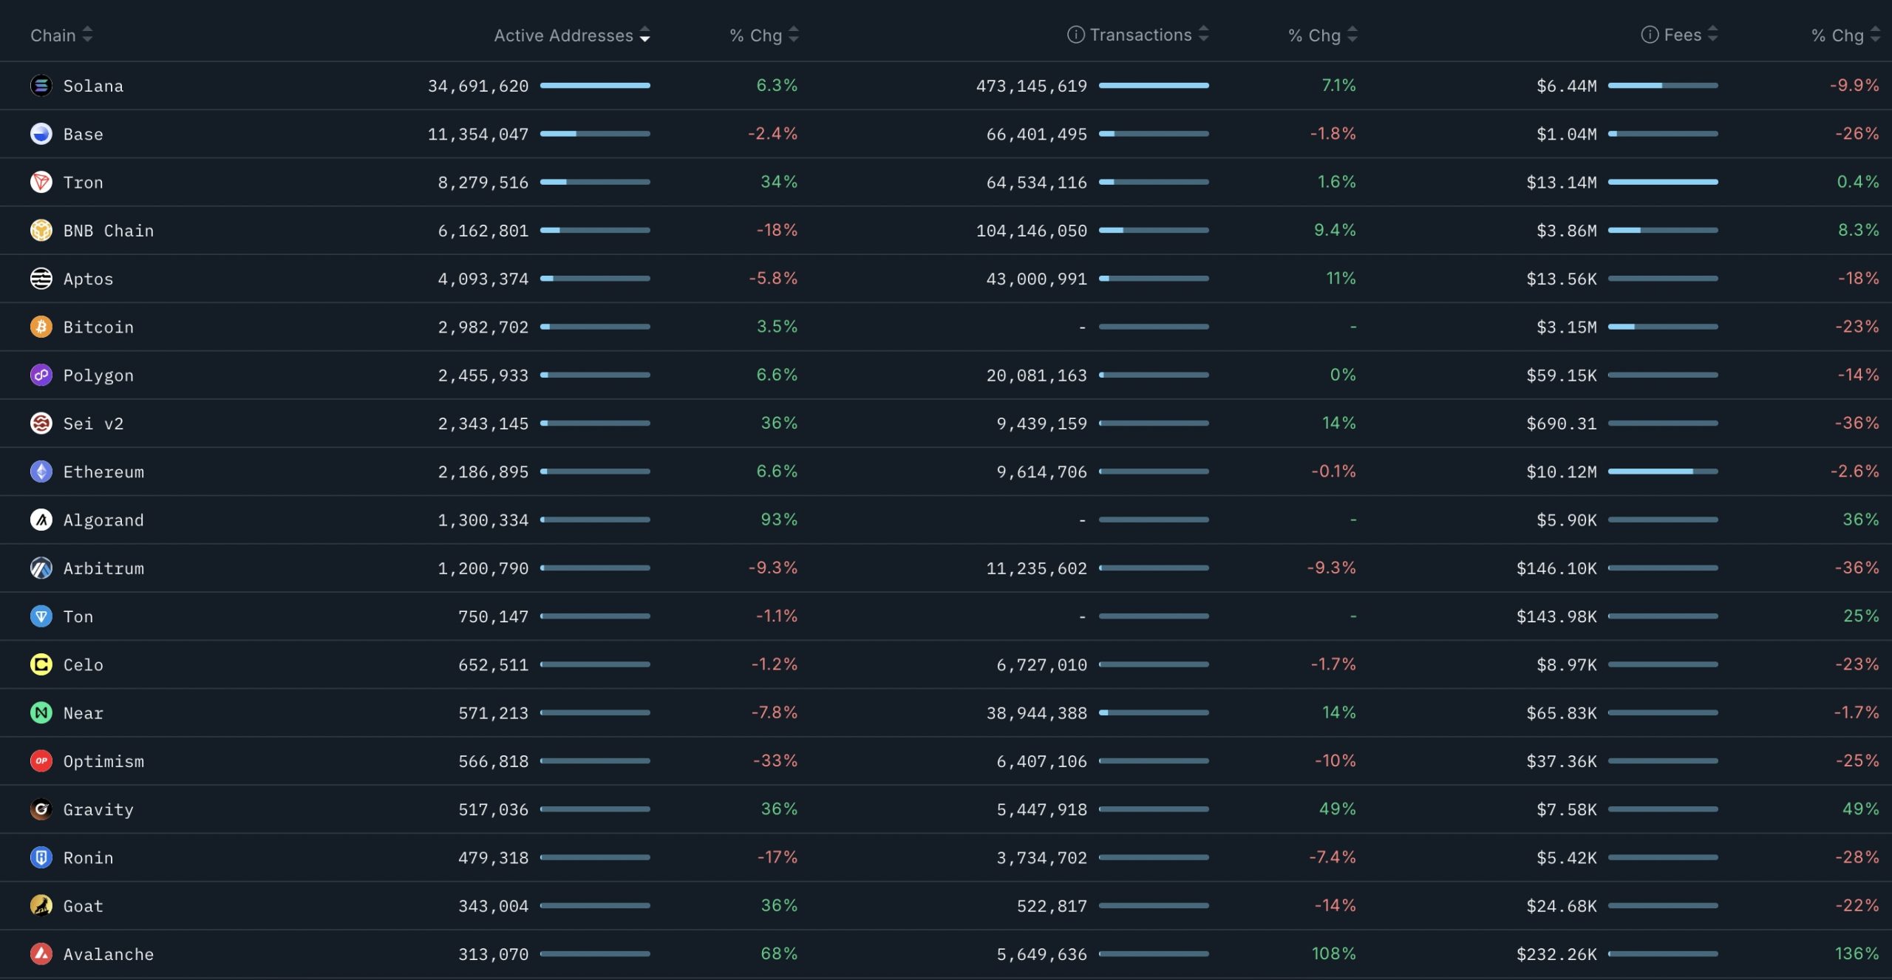Select Optimism -33% change value

coord(775,760)
